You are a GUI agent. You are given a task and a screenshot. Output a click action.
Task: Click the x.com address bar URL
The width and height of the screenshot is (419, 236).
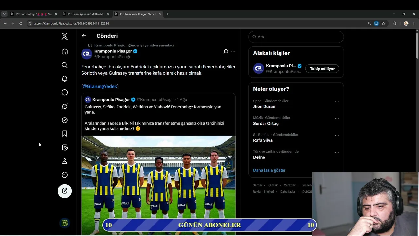pyautogui.click(x=72, y=24)
